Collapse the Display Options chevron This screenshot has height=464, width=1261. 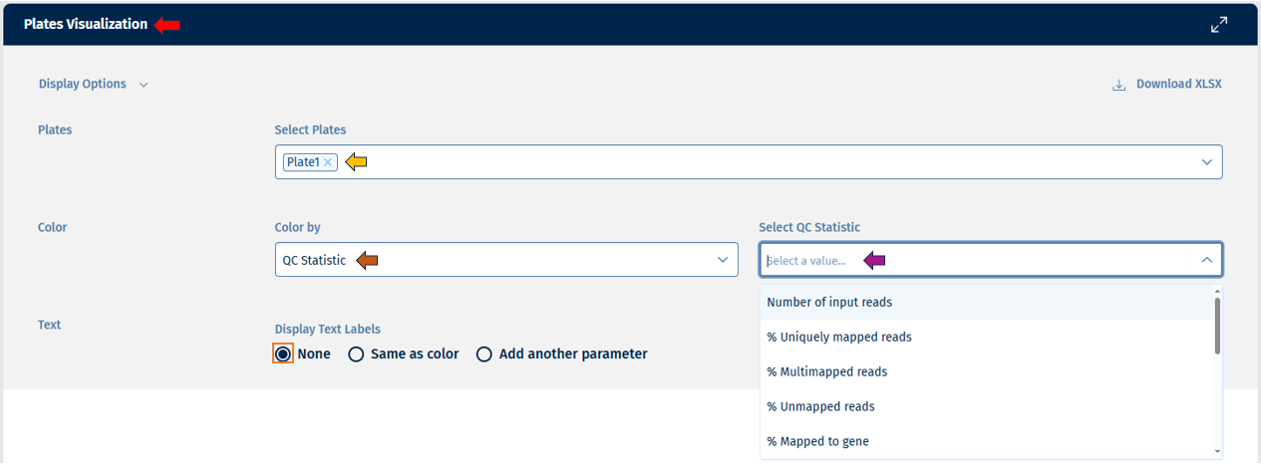[x=144, y=85]
